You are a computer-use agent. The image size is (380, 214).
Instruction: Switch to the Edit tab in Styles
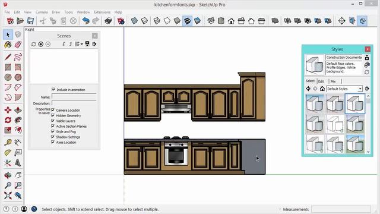coord(321,81)
